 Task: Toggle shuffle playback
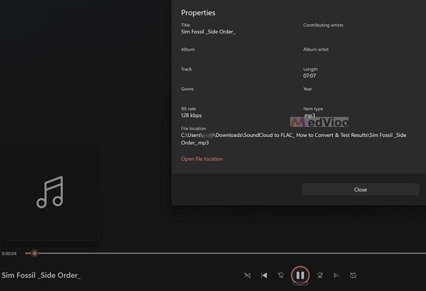pos(247,275)
